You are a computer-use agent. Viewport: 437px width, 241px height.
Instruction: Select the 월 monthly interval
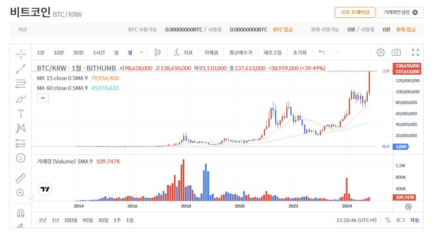(x=130, y=52)
